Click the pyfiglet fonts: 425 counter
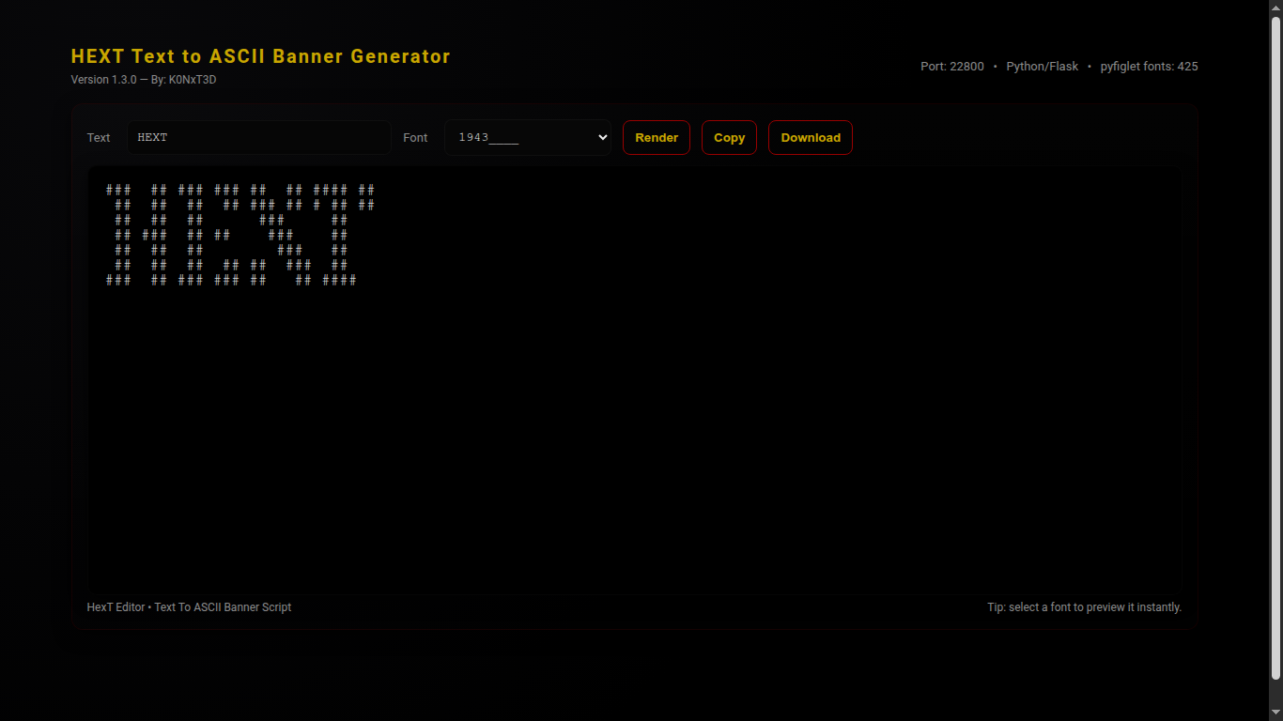The image size is (1283, 721). pos(1150,67)
